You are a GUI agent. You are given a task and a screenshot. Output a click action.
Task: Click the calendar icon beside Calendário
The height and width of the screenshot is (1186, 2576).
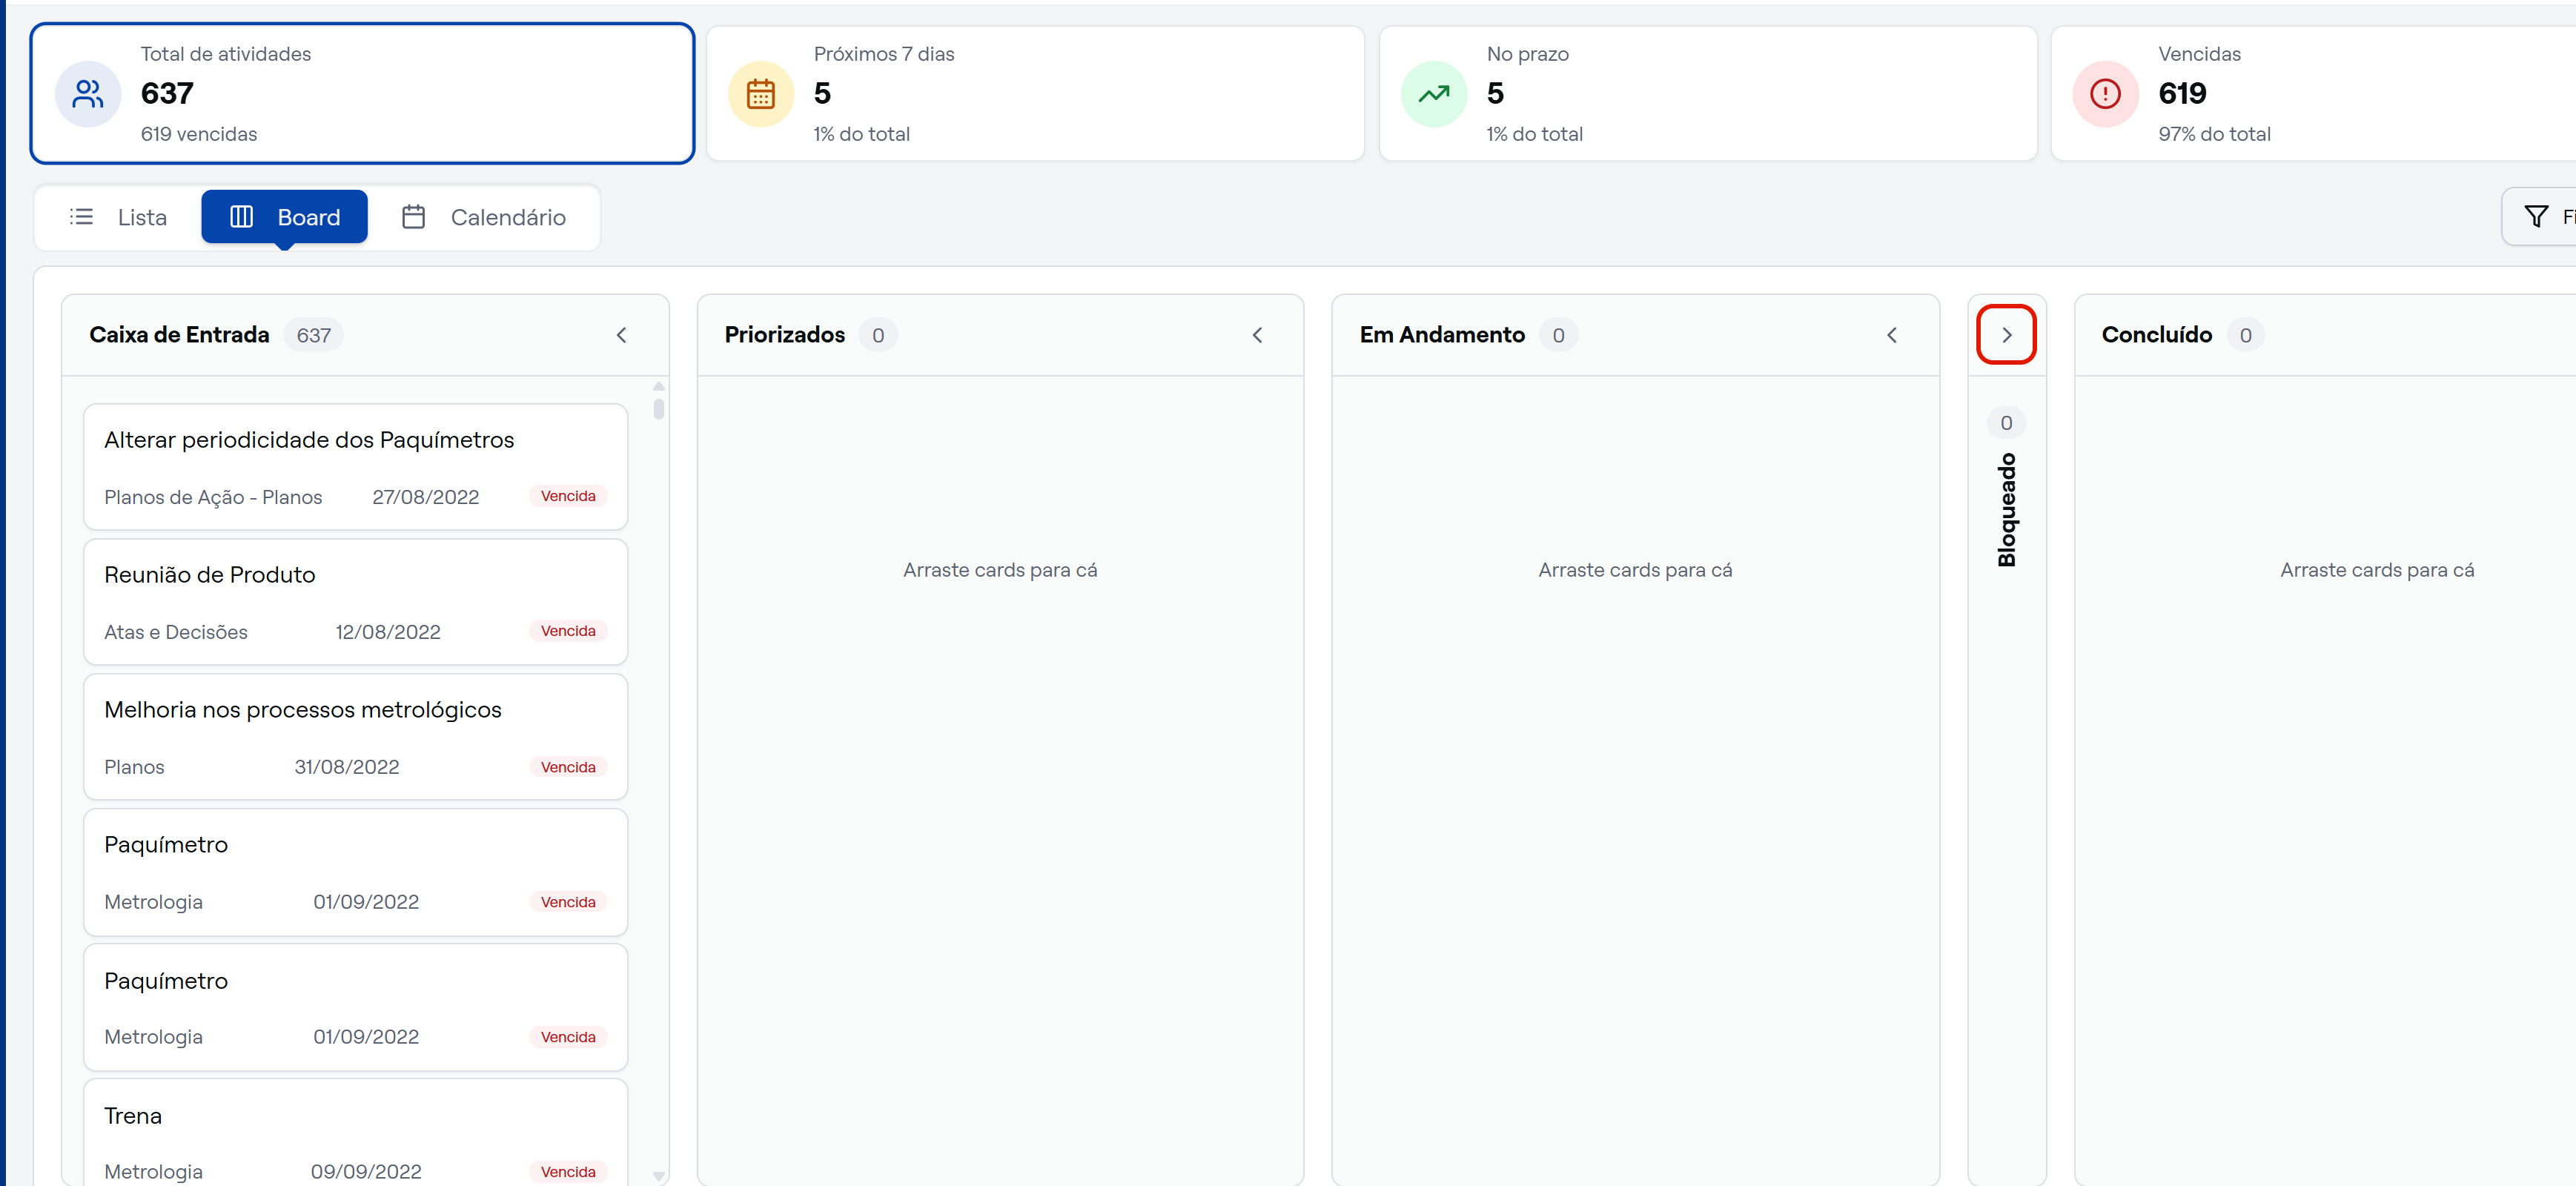pos(414,217)
